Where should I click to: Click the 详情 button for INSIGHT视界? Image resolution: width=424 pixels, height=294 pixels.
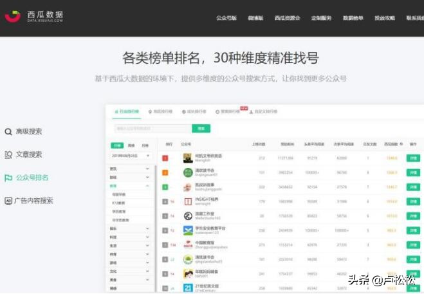click(413, 201)
